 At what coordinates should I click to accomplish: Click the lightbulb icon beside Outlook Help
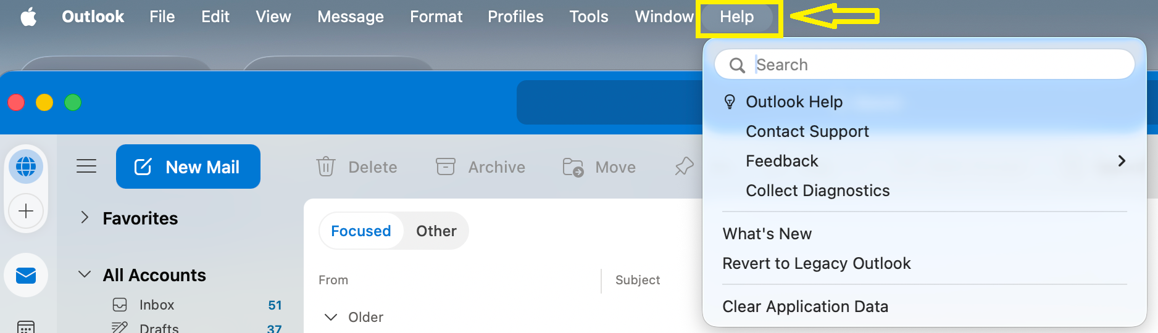tap(730, 102)
